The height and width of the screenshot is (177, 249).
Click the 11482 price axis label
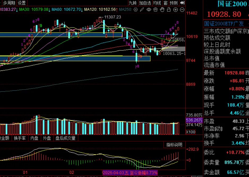[x=192, y=13]
